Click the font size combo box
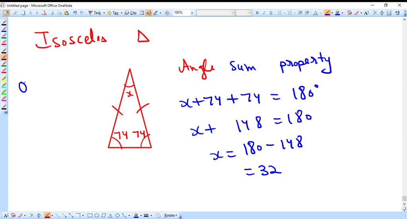The height and width of the screenshot is (219, 407). (x=244, y=13)
